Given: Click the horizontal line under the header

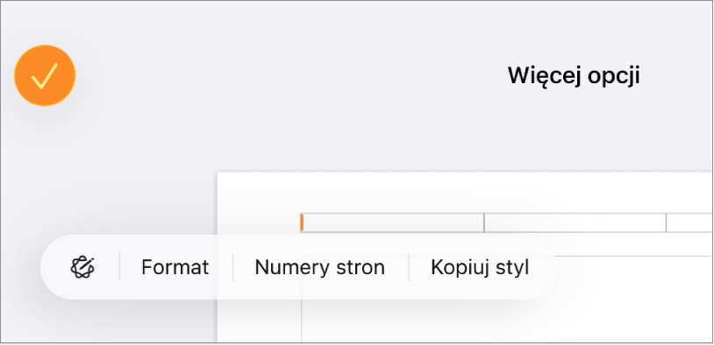Looking at the screenshot, I should [x=633, y=256].
